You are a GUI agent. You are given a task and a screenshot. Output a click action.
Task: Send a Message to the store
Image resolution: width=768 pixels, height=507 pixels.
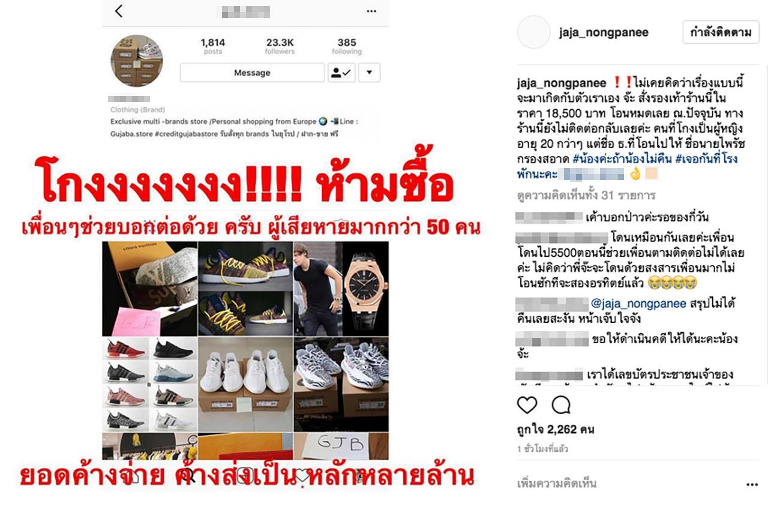pos(252,73)
